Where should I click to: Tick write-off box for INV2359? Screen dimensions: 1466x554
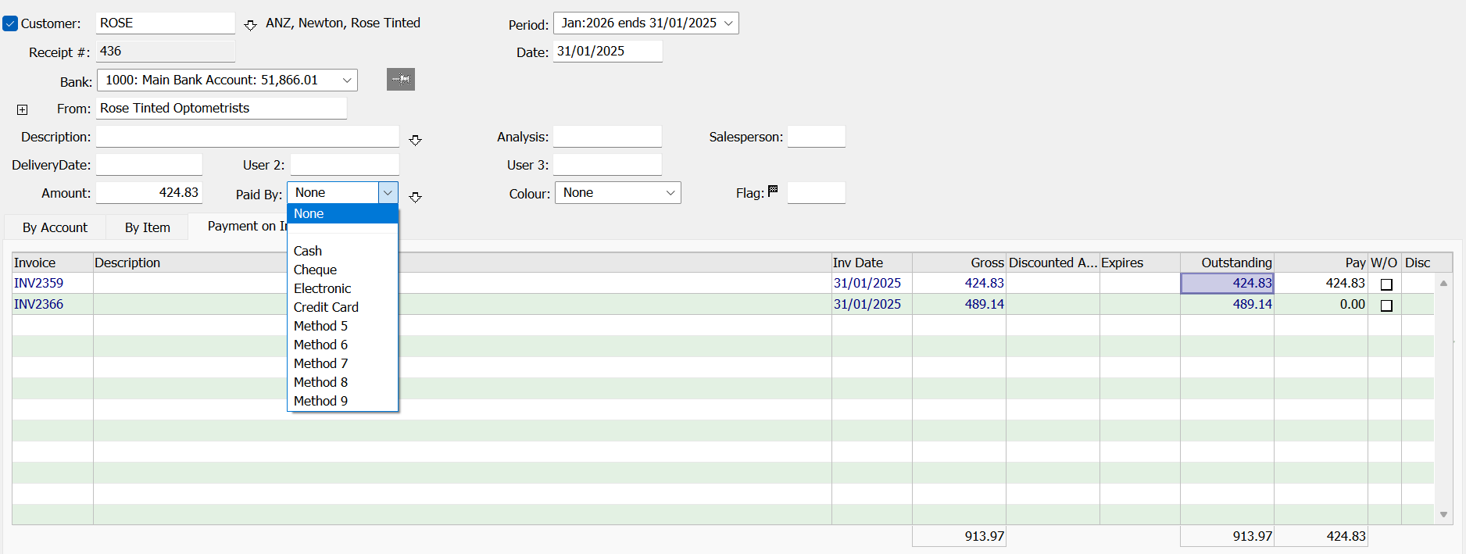1386,284
